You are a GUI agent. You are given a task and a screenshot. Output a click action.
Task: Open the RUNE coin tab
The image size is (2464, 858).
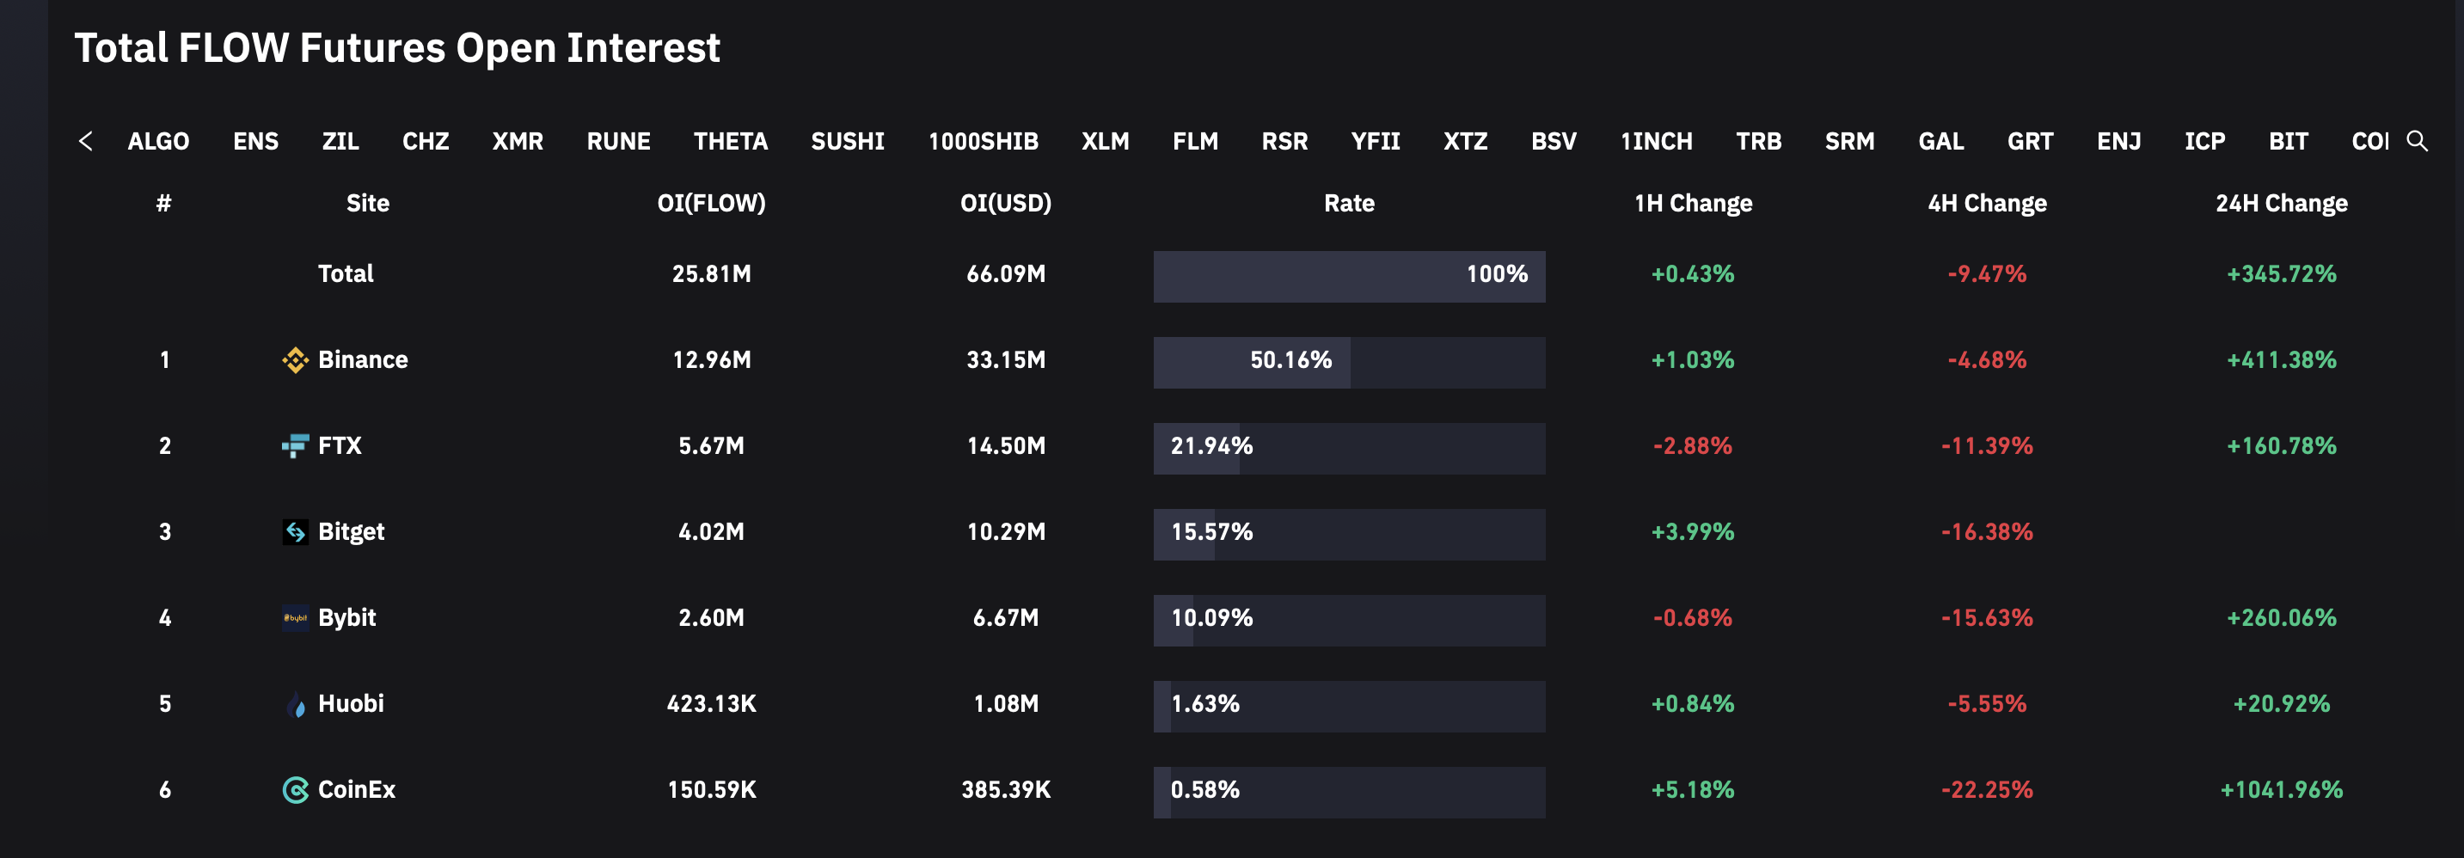pyautogui.click(x=618, y=142)
